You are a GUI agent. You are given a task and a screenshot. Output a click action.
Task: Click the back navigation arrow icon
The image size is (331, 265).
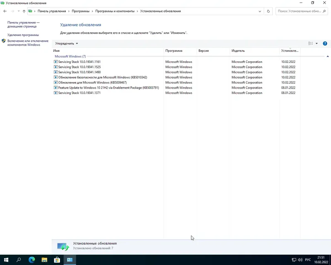[x=5, y=11]
